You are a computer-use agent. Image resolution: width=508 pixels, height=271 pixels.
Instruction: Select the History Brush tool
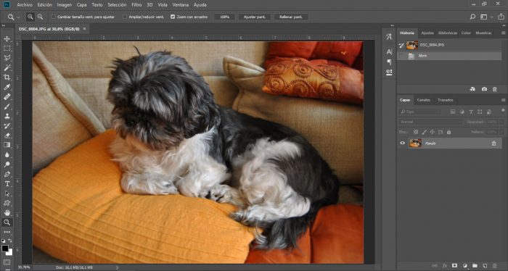point(7,126)
